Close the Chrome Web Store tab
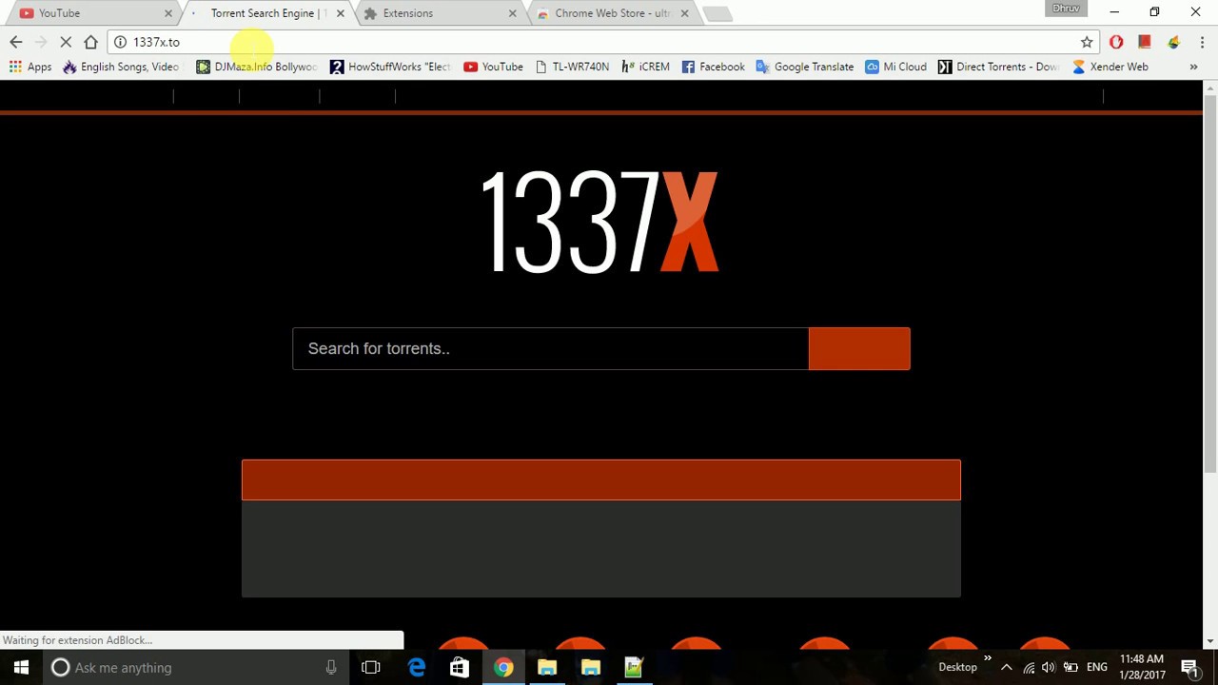 pos(684,13)
